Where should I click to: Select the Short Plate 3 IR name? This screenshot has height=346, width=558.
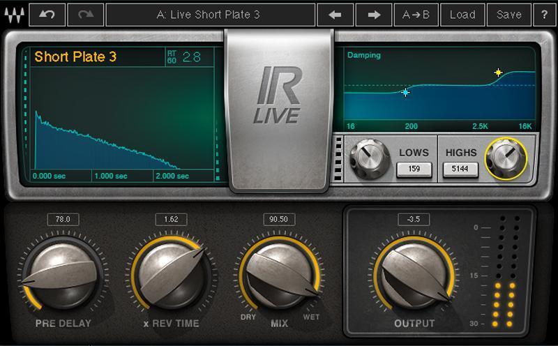(x=75, y=57)
